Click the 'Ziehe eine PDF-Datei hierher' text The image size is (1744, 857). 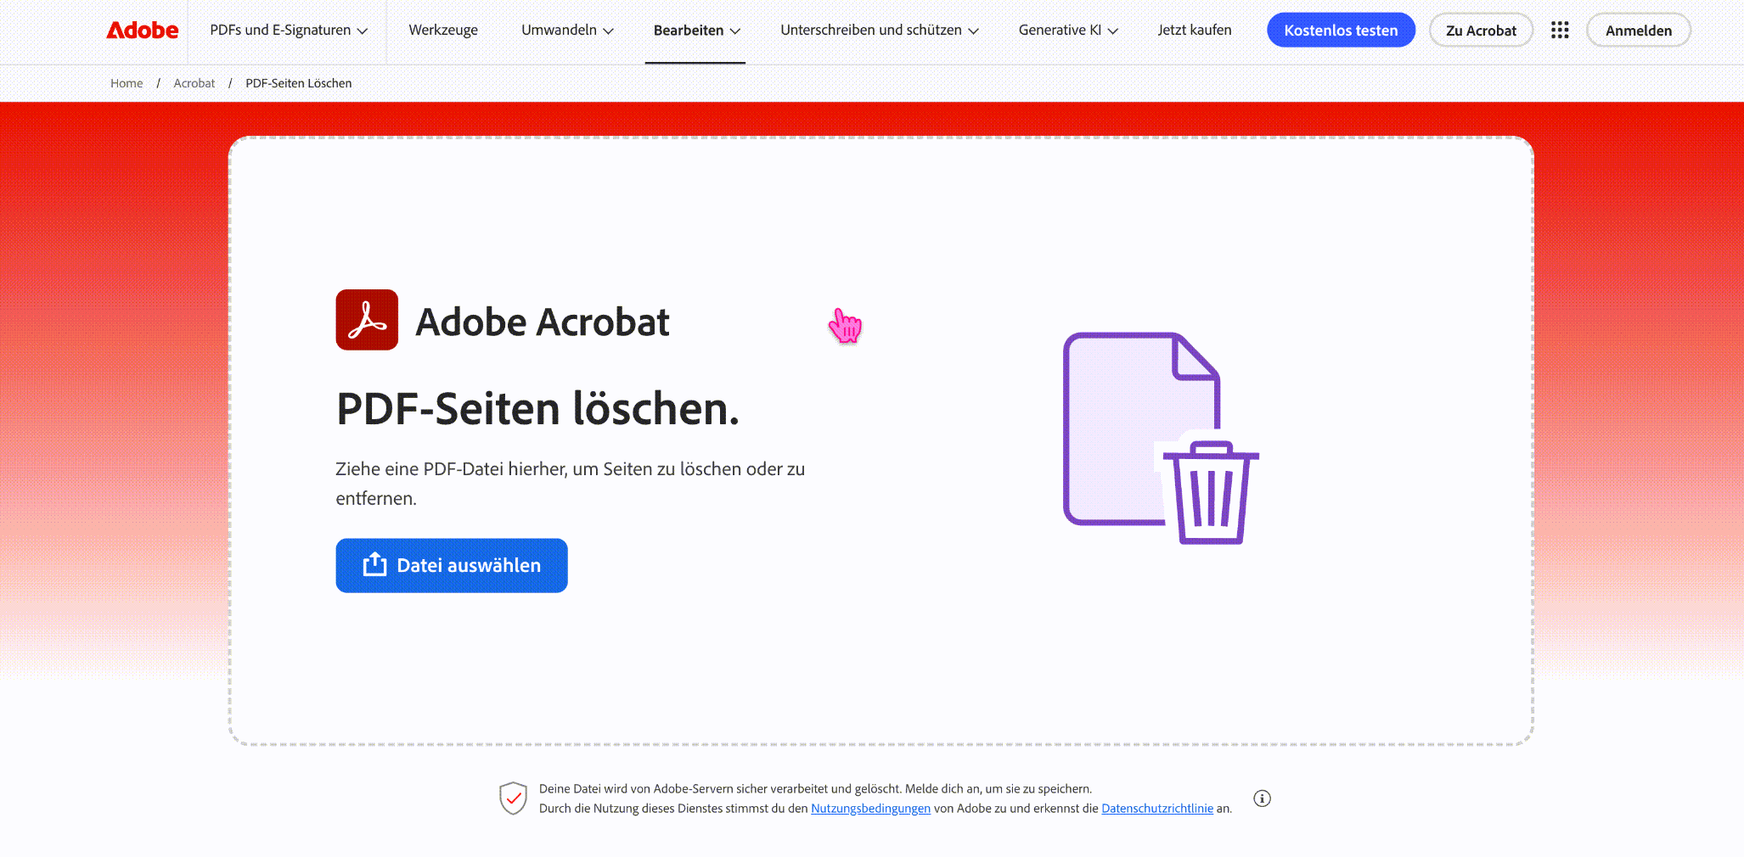click(x=570, y=484)
